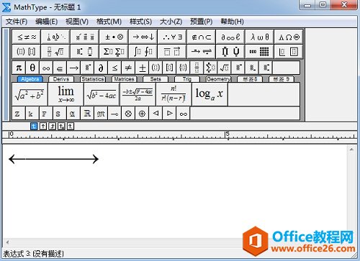Open the 帮助(H) menu

[232, 22]
